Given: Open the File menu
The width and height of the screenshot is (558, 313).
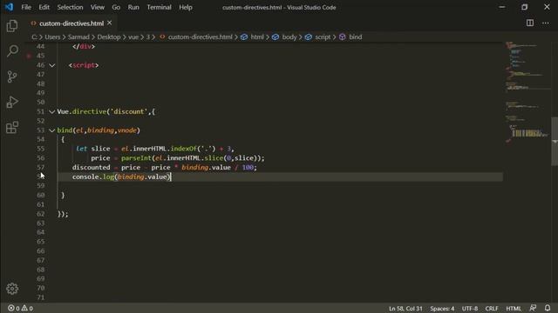Looking at the screenshot, I should [26, 7].
